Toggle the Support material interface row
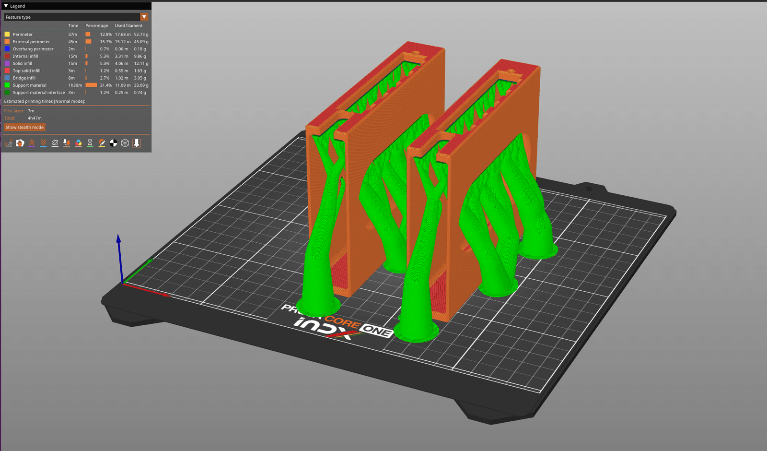This screenshot has height=451, width=767. tap(76, 93)
